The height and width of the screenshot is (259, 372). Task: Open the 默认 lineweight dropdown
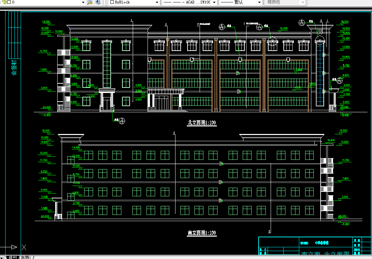[x=259, y=2]
